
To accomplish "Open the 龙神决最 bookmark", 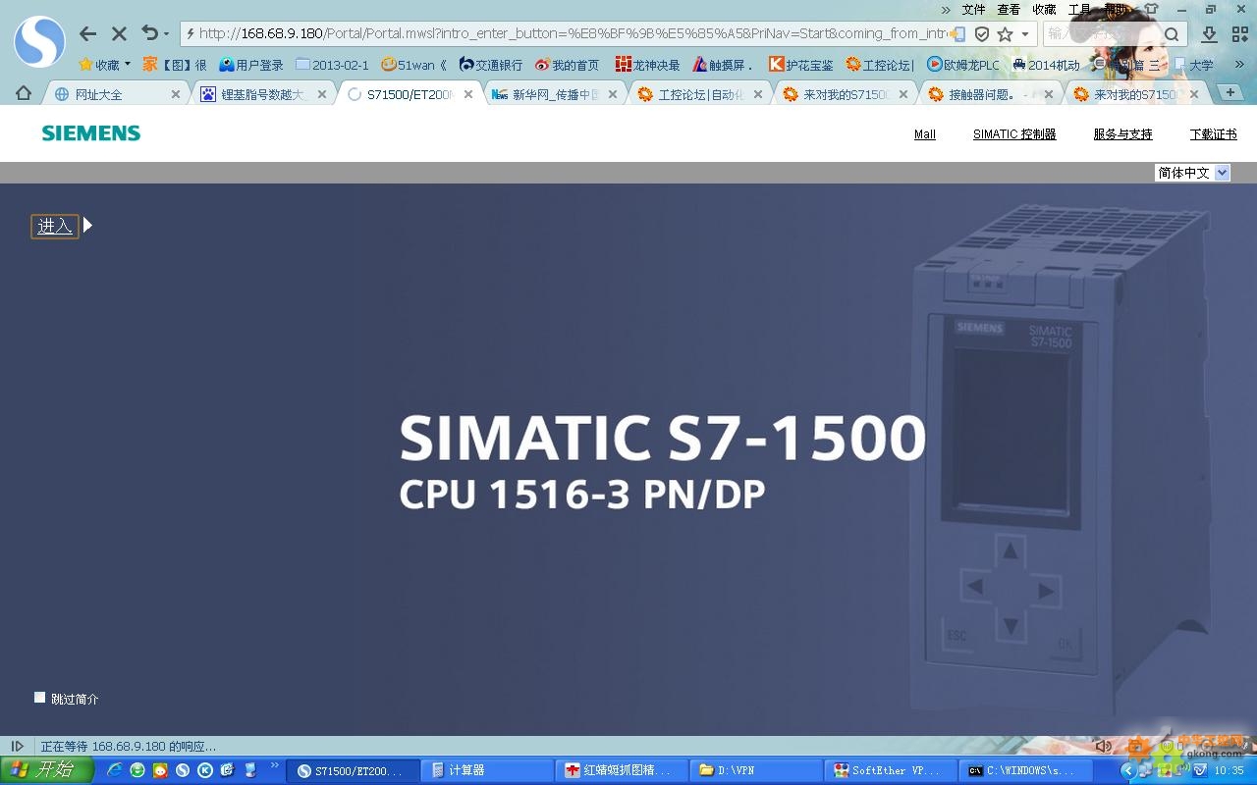I will (x=647, y=65).
